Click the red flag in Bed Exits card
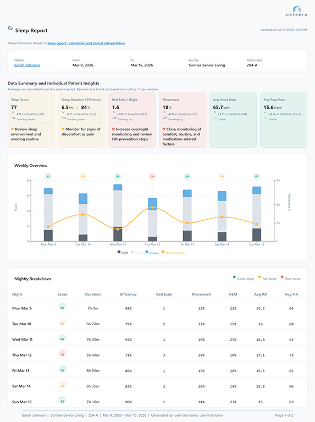315x422 pixels. pyautogui.click(x=113, y=129)
